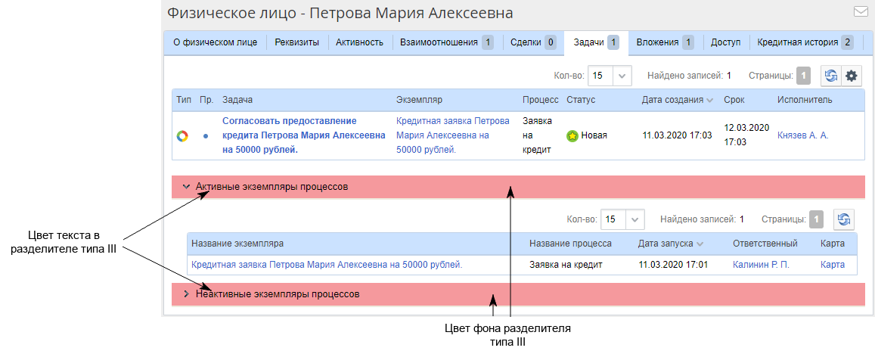Click page 1 button in tasks pagination
Viewport: 875px width, 354px height.
(x=803, y=76)
